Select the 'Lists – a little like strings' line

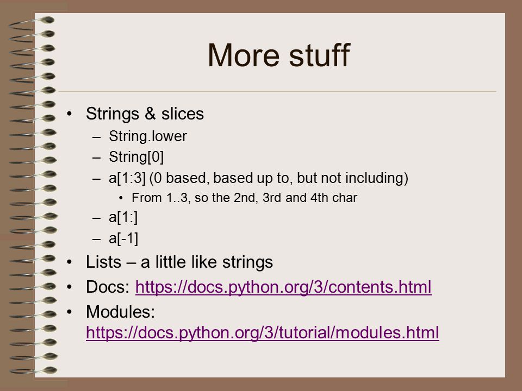point(179,262)
